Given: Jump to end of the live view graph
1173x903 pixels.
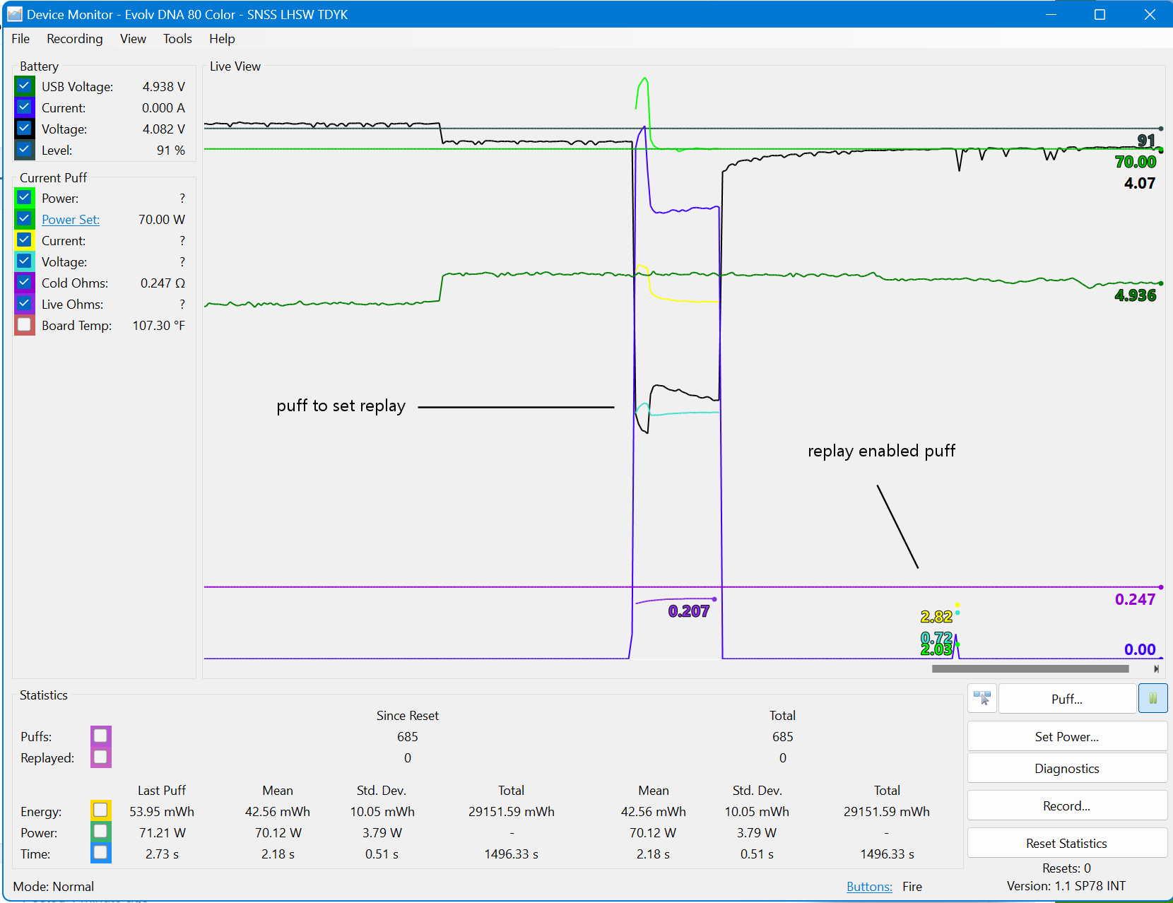Looking at the screenshot, I should [1156, 668].
